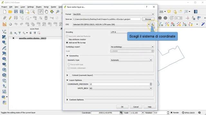The image size is (206, 115).
Task: Click the Remove Layer icon in Layers Panel
Action: click(x=39, y=33)
